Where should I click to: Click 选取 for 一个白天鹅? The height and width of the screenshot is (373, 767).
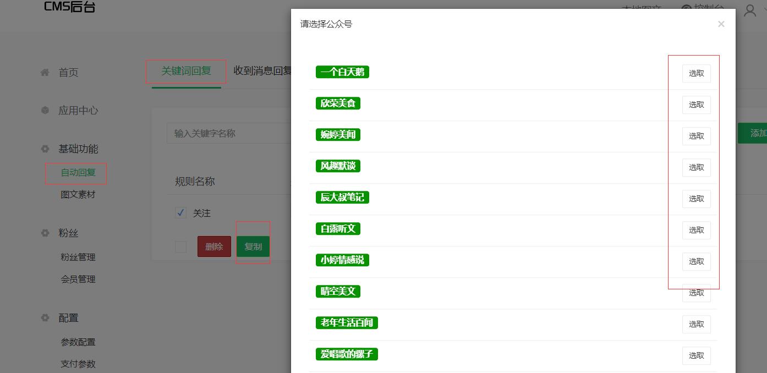697,73
